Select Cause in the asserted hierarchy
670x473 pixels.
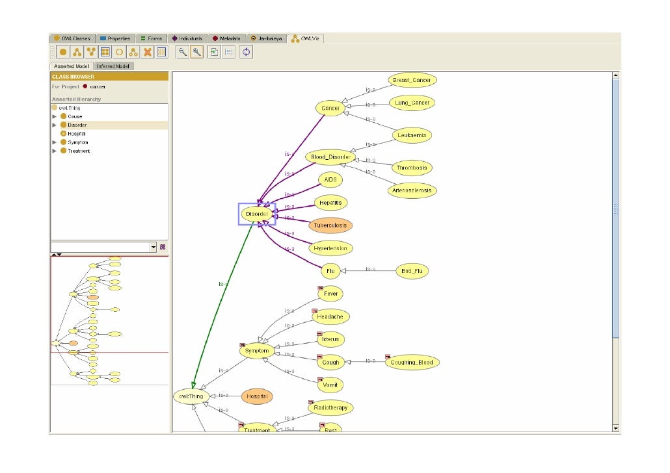pos(75,116)
